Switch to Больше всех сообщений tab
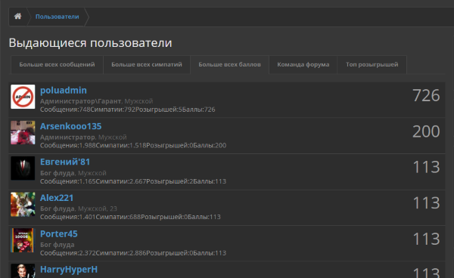This screenshot has height=278, width=454. pyautogui.click(x=57, y=64)
